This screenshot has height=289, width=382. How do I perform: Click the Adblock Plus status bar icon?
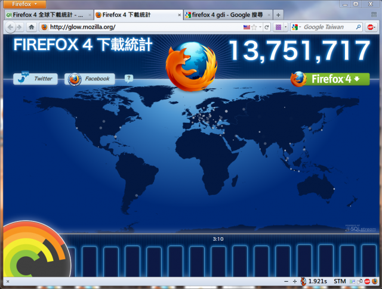click(367, 281)
